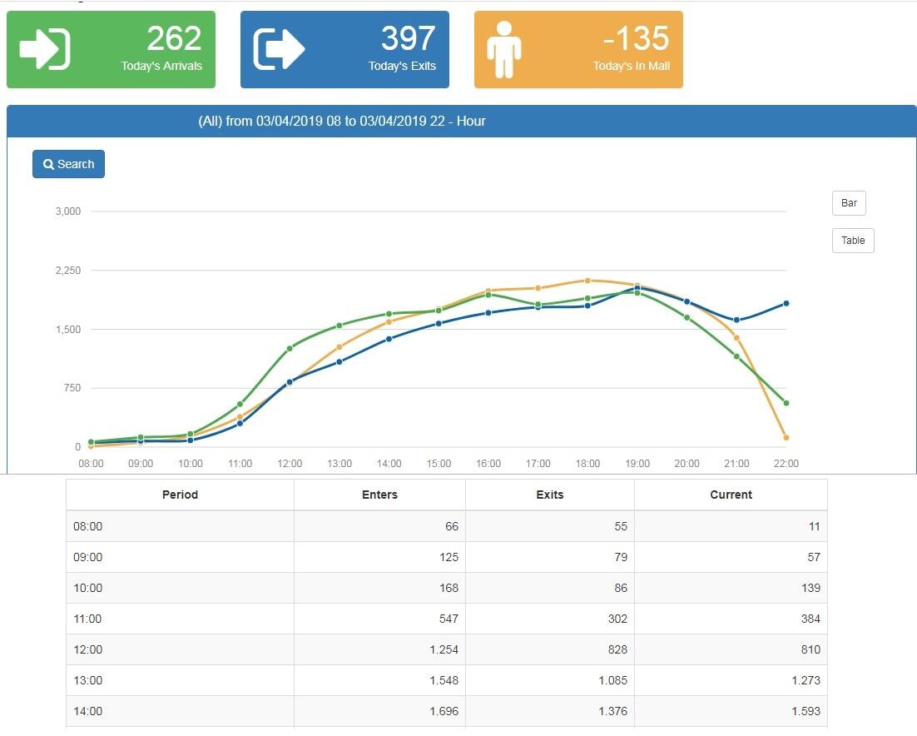
Task: Click Exits value 302 in table
Action: point(617,619)
